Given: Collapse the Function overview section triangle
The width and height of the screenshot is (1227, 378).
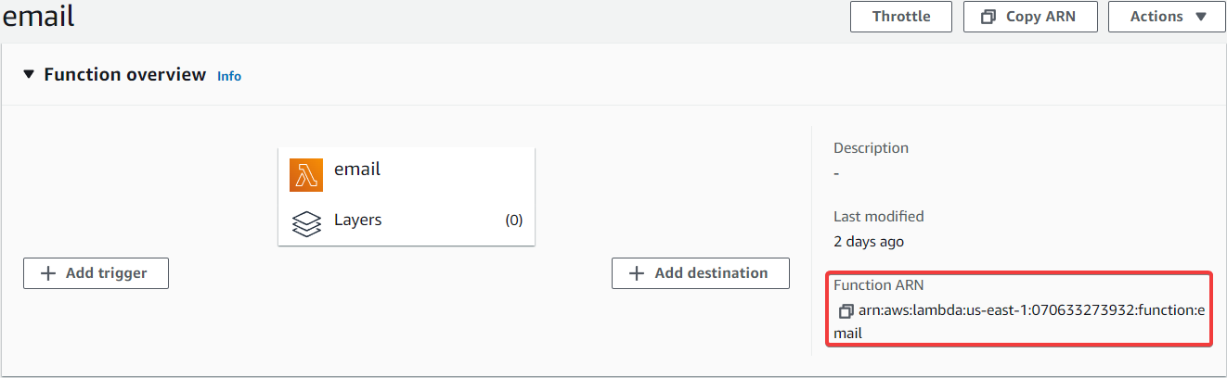Looking at the screenshot, I should tap(29, 74).
